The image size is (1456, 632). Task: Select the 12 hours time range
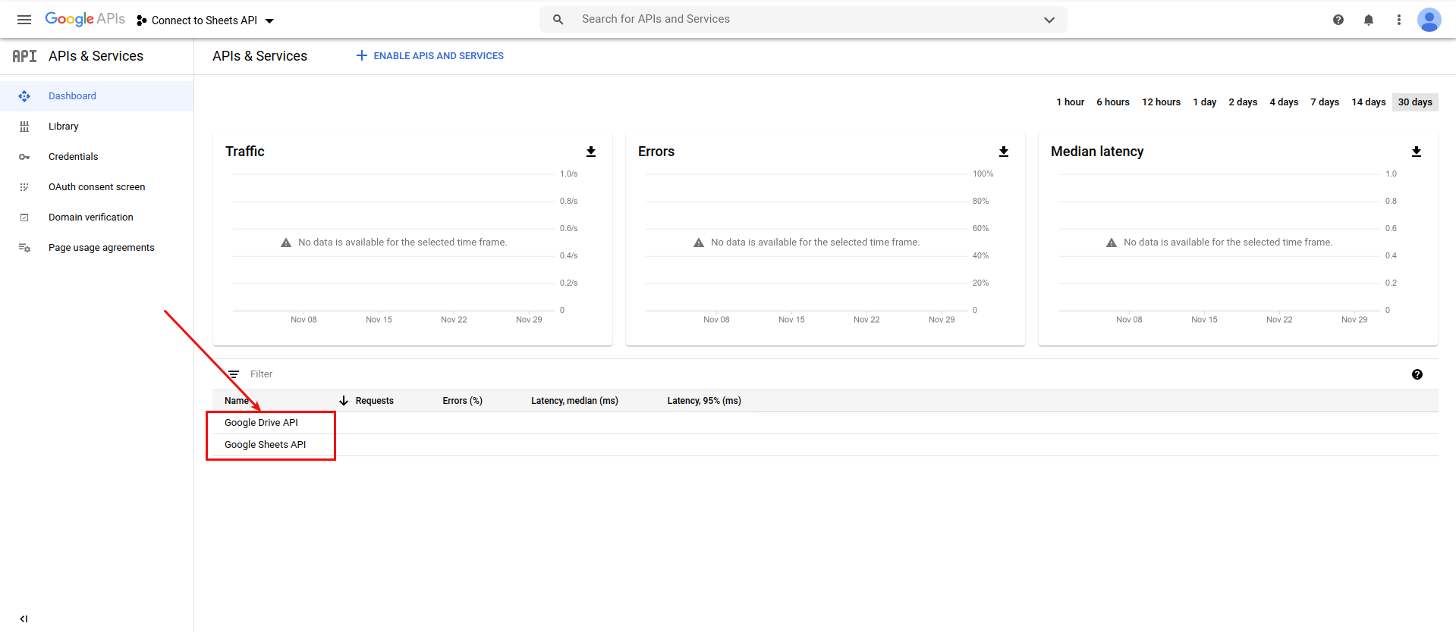(x=1162, y=102)
